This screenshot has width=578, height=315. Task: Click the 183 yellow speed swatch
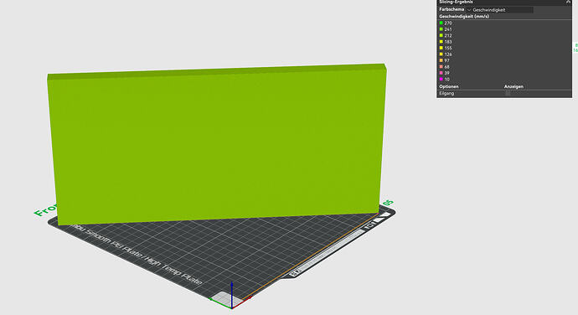[441, 42]
